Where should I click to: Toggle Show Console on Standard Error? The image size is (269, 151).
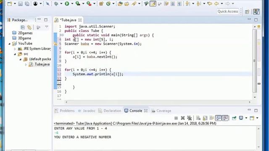[x=225, y=118]
